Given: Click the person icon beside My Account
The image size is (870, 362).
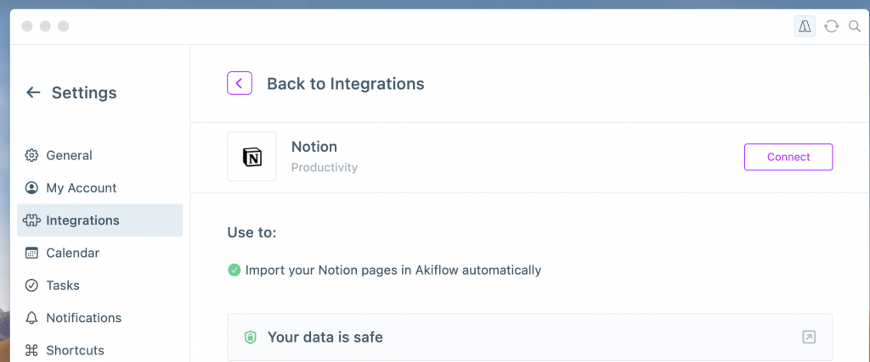Looking at the screenshot, I should point(31,187).
